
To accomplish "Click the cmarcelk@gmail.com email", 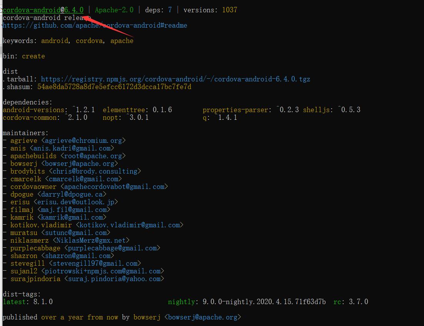I will 83,179.
